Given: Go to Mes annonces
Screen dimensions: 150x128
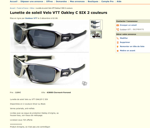Looking at the screenshot, I should click(77, 2).
